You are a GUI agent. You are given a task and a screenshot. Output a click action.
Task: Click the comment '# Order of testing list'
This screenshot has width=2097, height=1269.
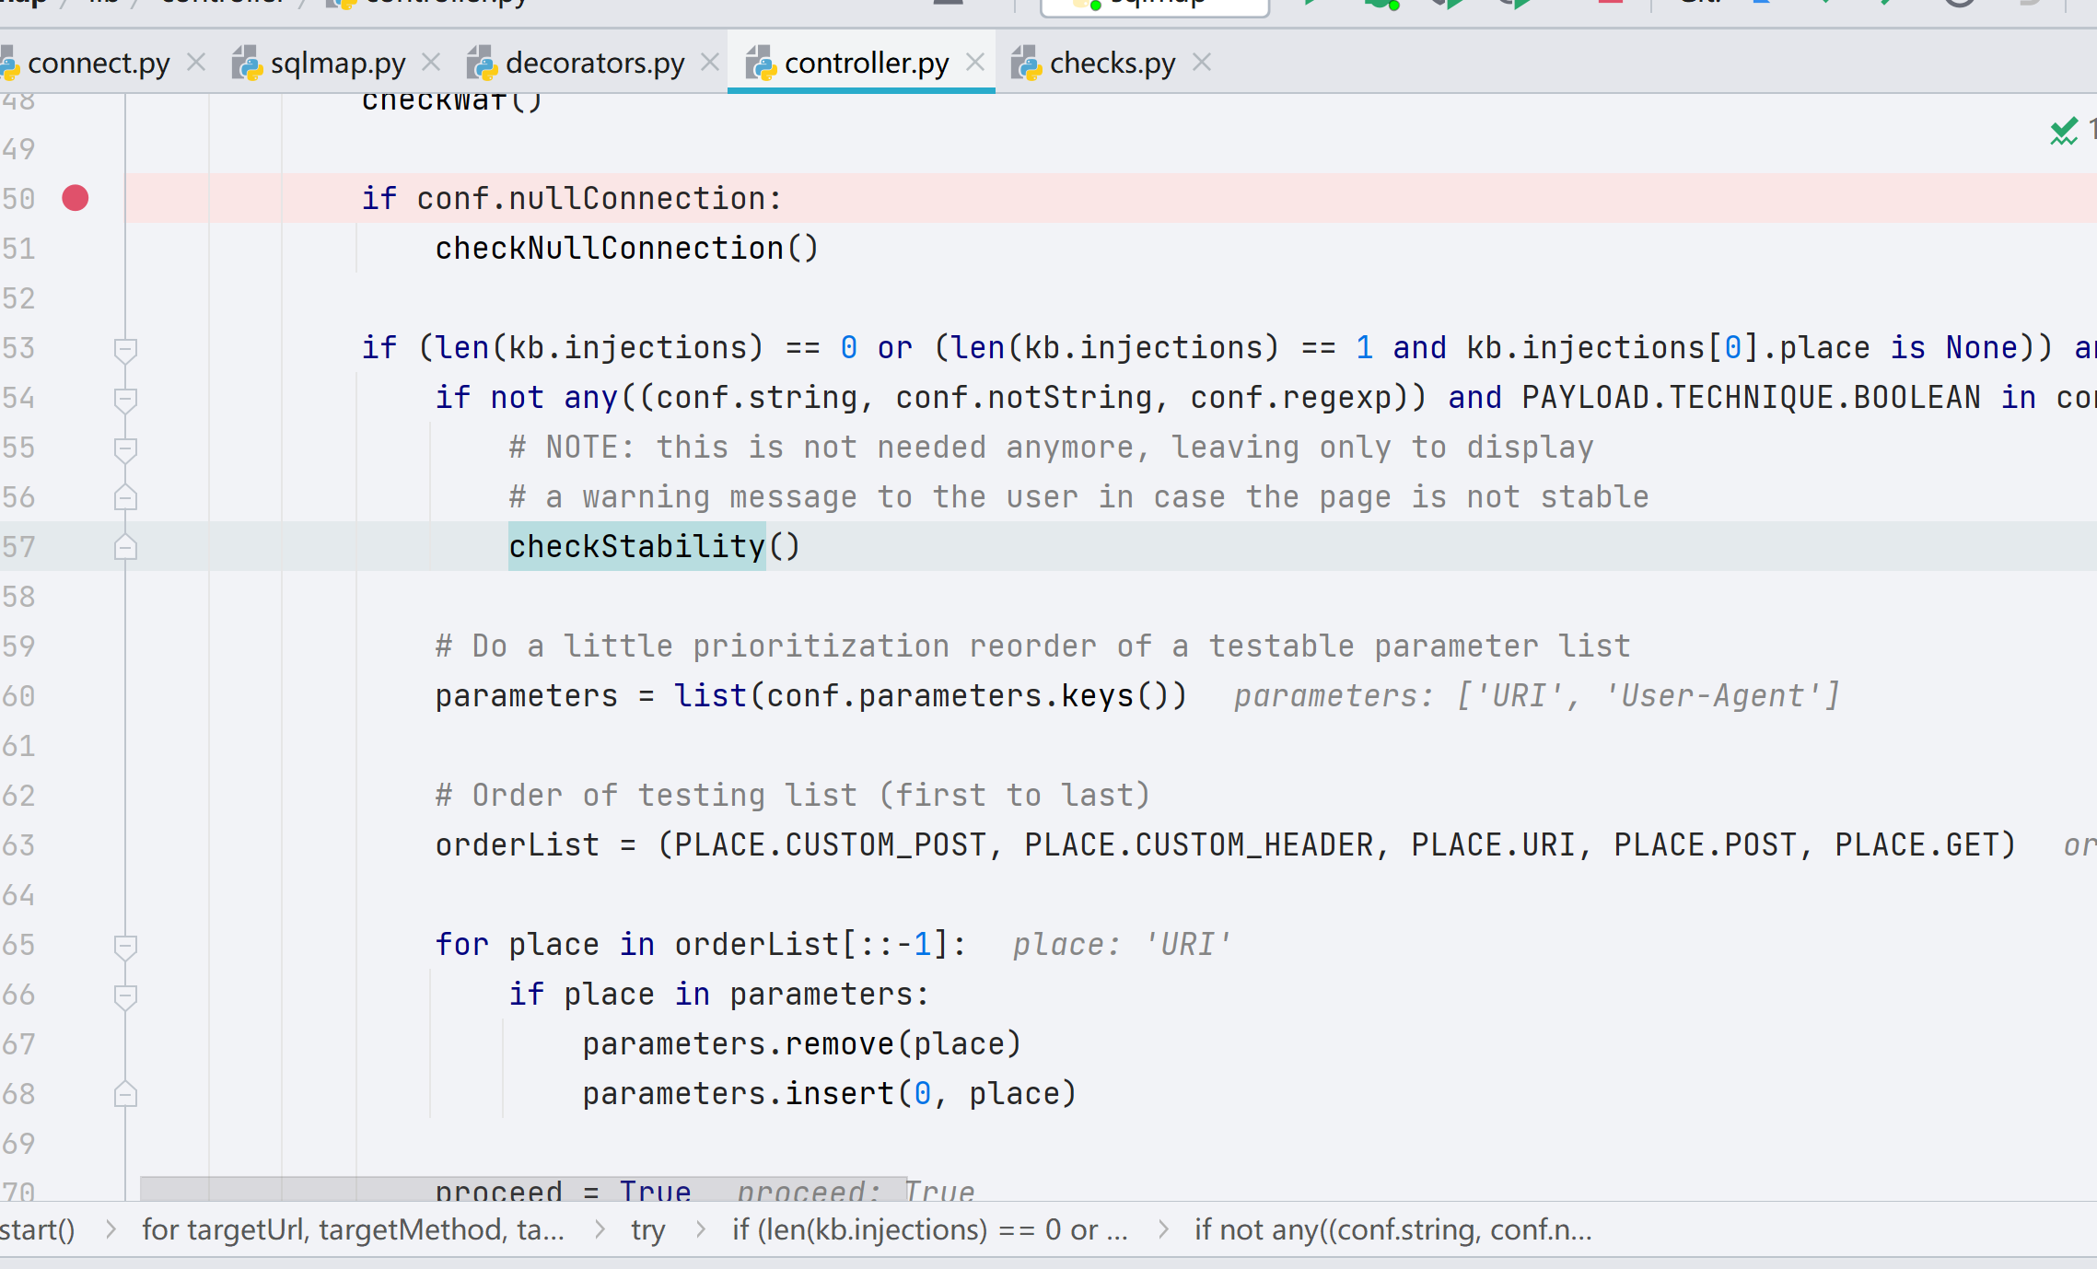[793, 796]
